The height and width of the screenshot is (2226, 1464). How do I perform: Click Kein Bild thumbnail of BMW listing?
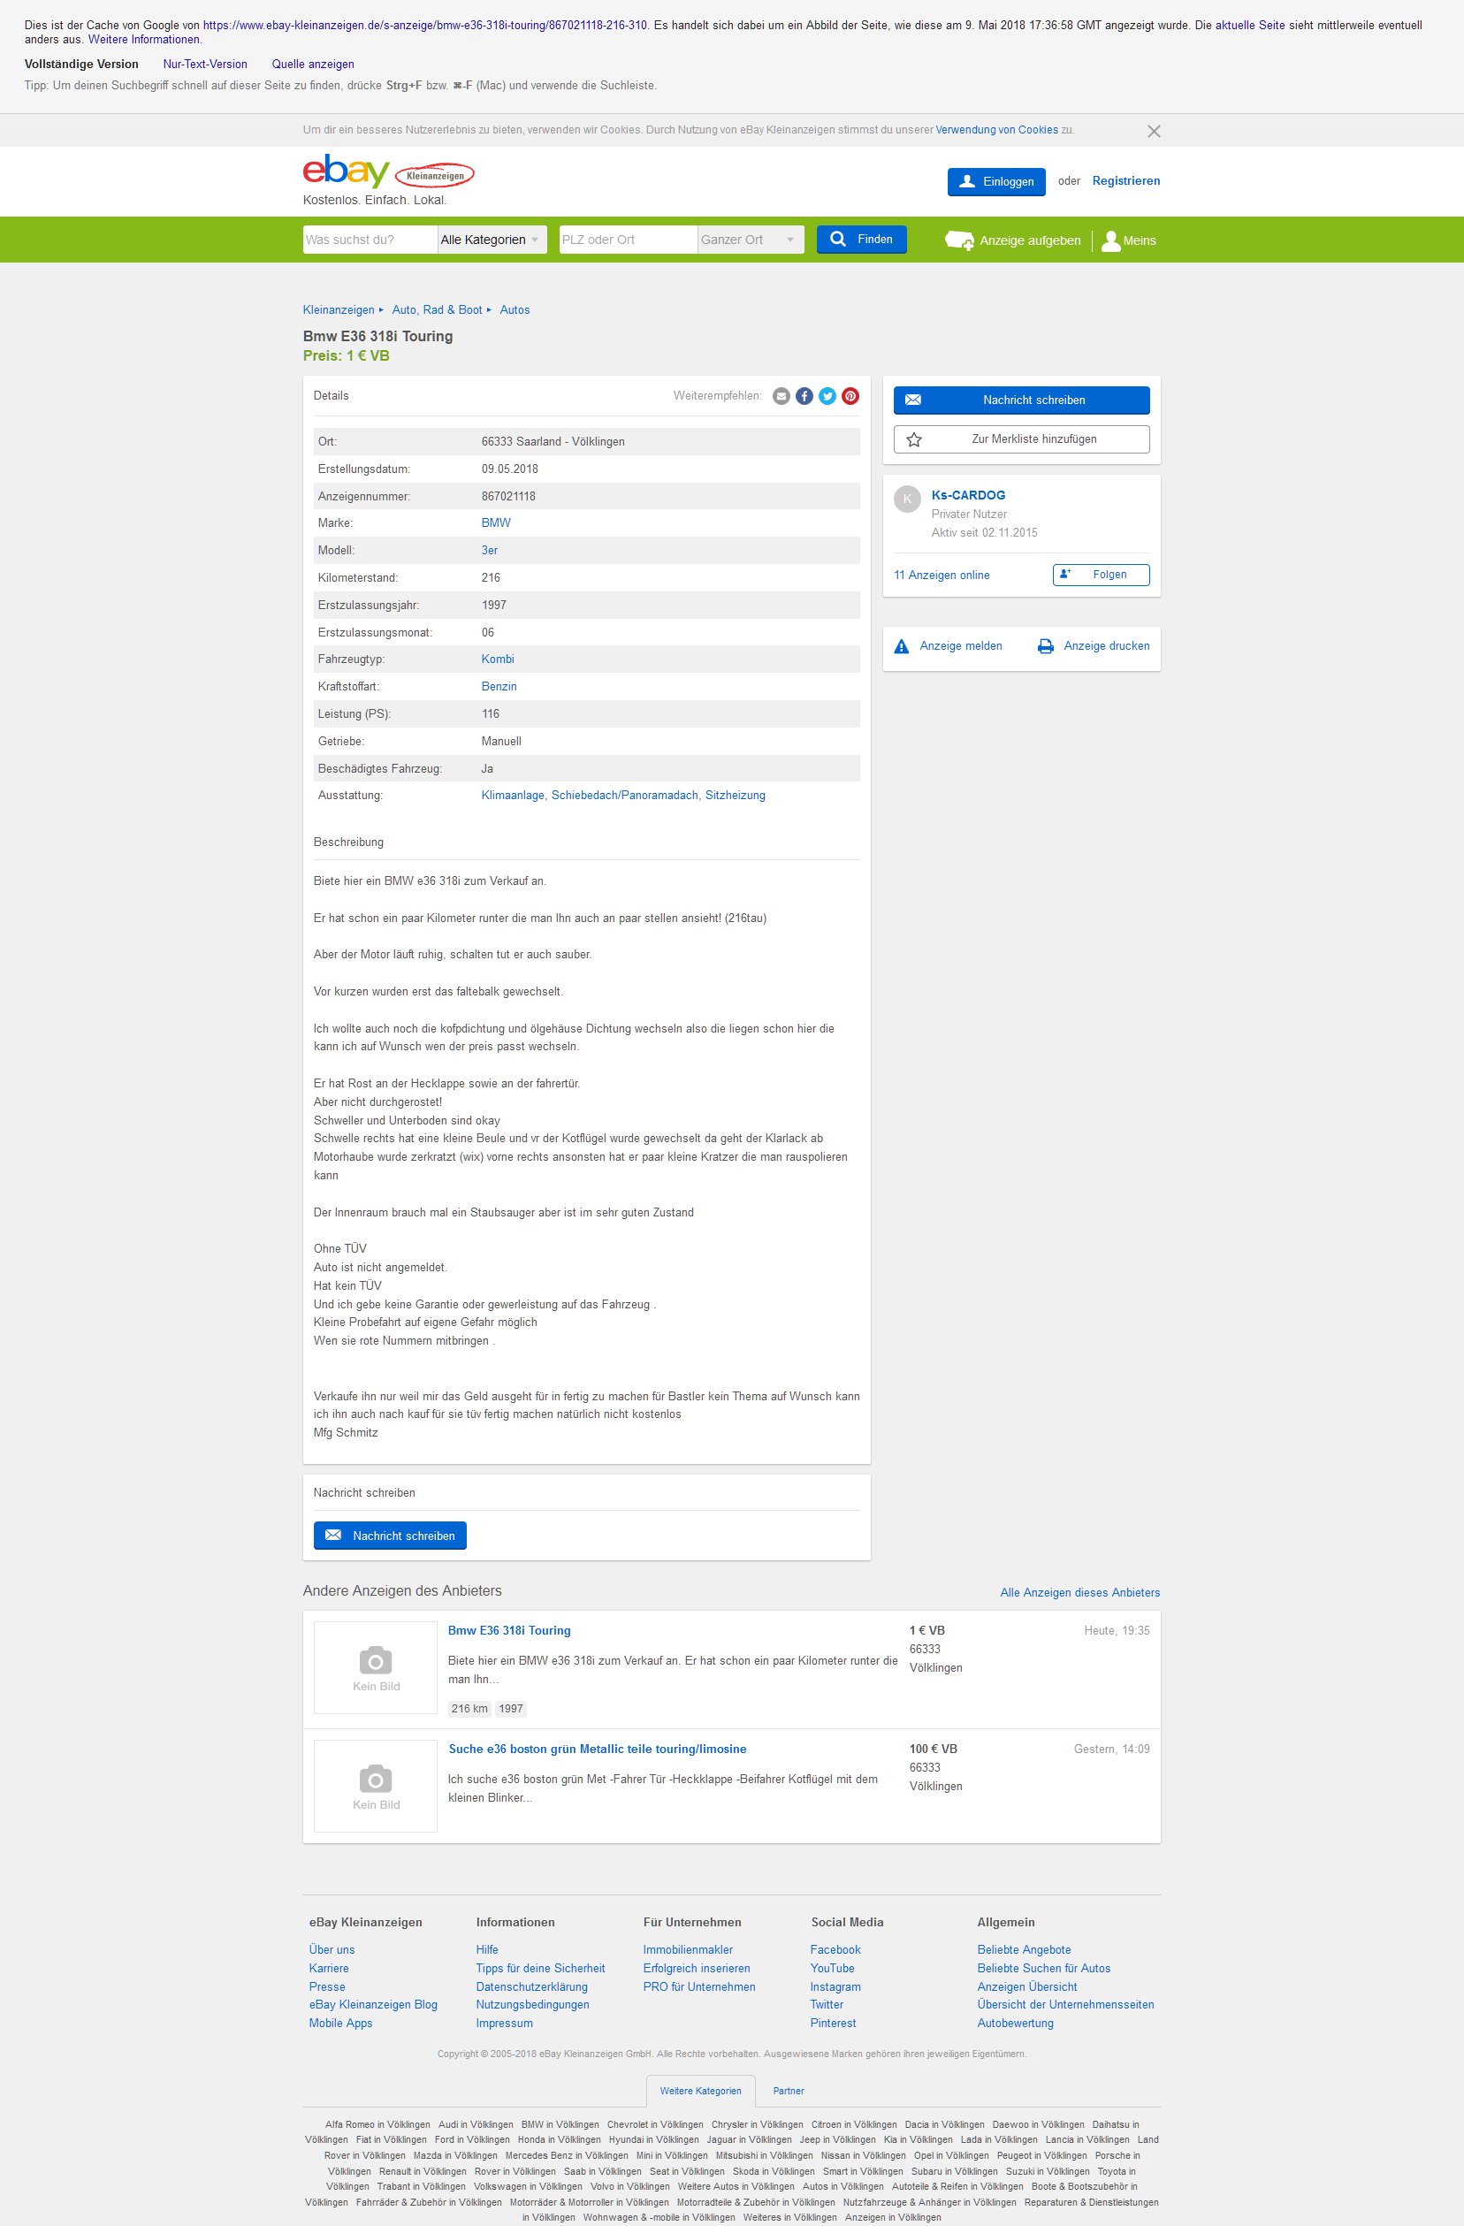[375, 1667]
